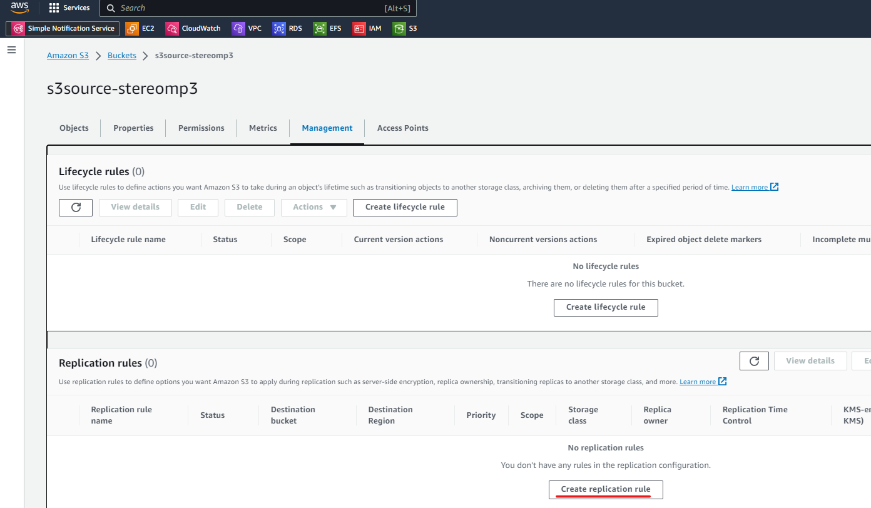Screen dimensions: 871x508
Task: Refresh the Replication rules list
Action: tap(754, 361)
